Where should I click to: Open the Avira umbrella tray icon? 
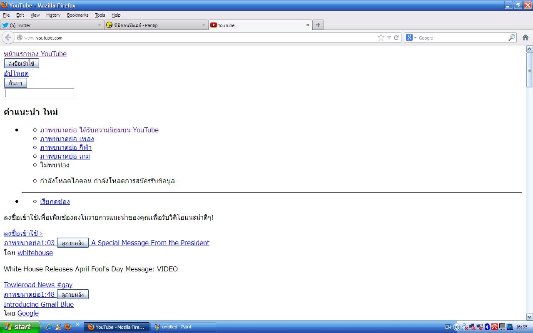point(495,327)
